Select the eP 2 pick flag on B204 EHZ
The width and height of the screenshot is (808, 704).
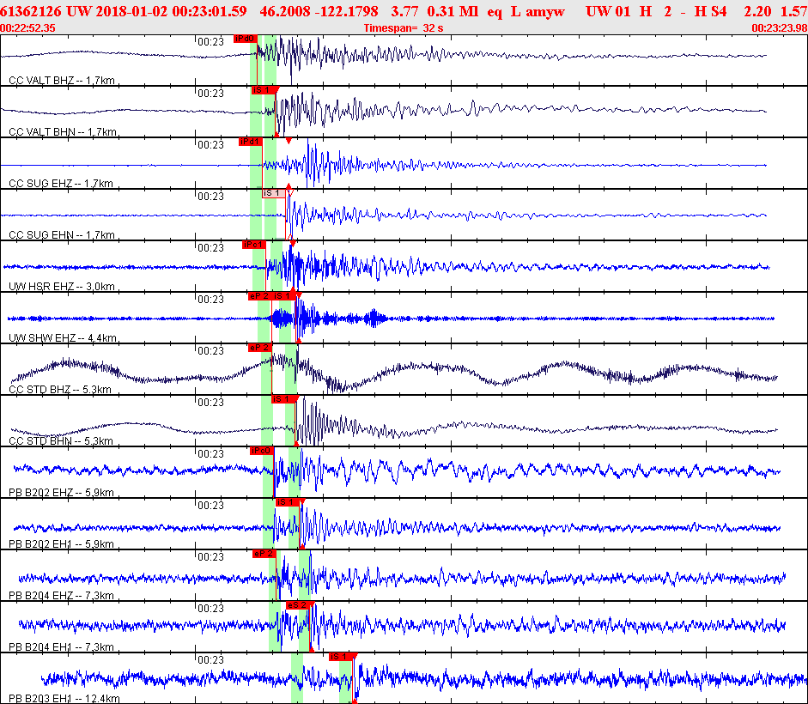(x=264, y=554)
